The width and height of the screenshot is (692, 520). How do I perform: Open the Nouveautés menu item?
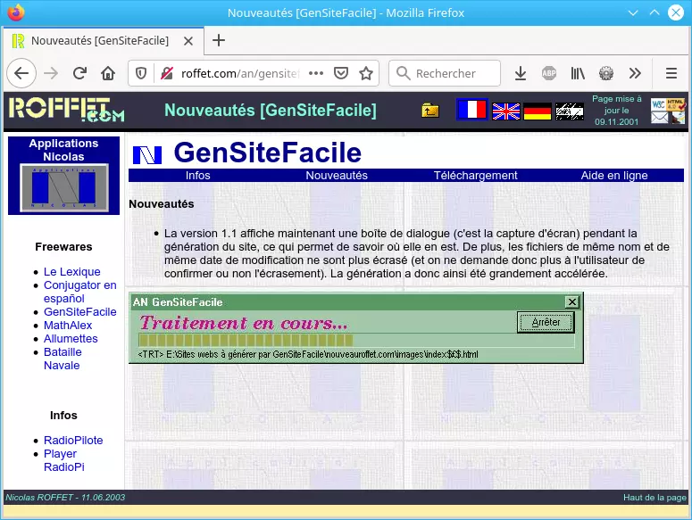[x=337, y=176]
